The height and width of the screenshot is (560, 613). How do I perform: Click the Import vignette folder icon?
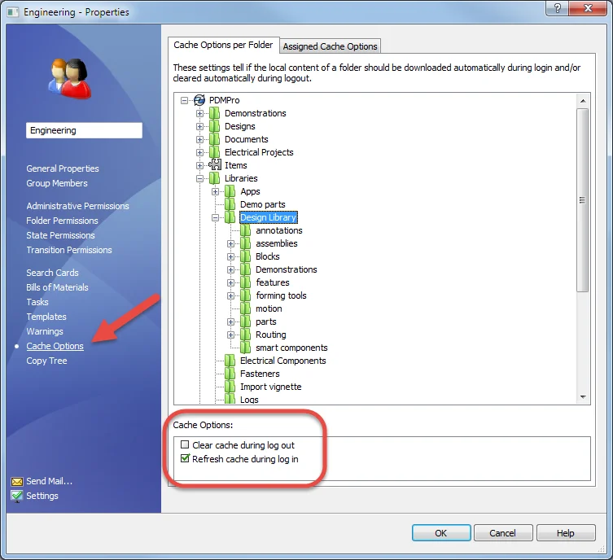(x=230, y=387)
